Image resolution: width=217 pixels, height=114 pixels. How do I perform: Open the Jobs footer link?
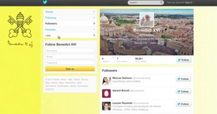coord(79,83)
